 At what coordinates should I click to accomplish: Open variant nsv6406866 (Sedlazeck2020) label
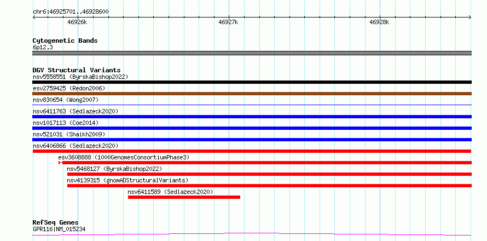tap(76, 146)
